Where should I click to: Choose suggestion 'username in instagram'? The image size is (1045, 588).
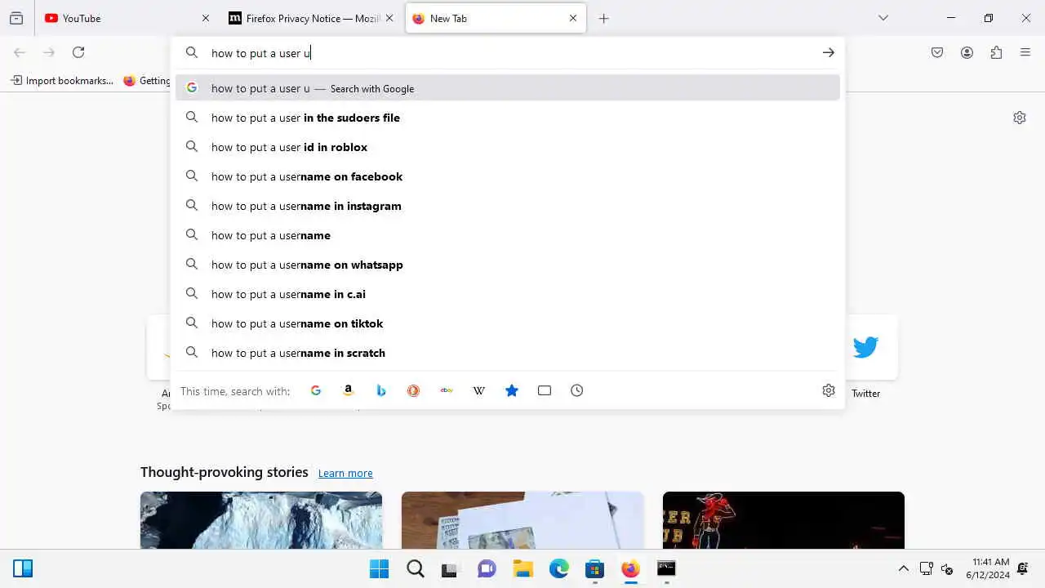(x=508, y=206)
